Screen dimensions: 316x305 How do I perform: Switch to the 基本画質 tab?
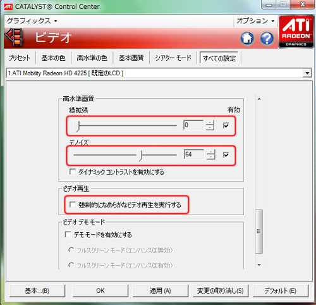131,58
